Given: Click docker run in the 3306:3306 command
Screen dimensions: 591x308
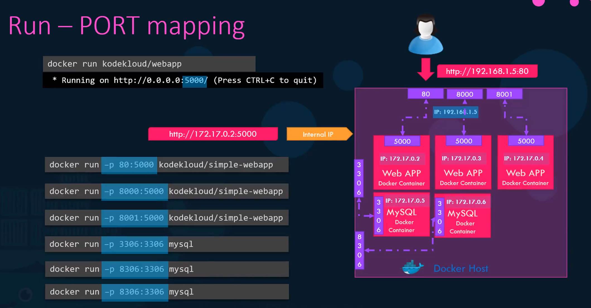Looking at the screenshot, I should click(74, 244).
